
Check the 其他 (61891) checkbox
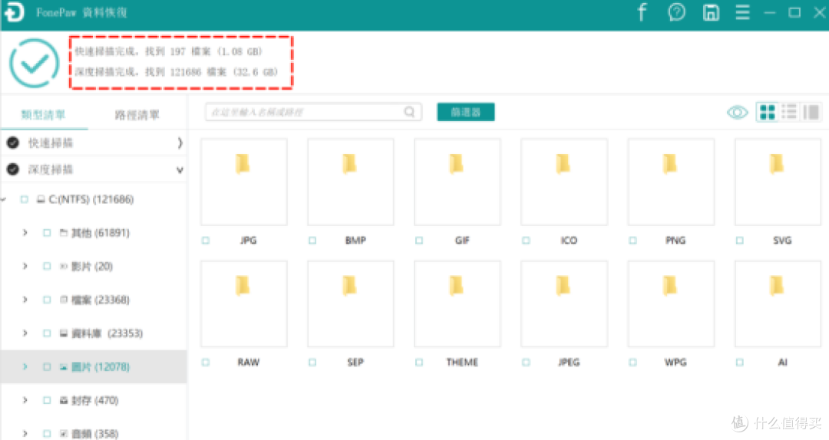(x=47, y=232)
